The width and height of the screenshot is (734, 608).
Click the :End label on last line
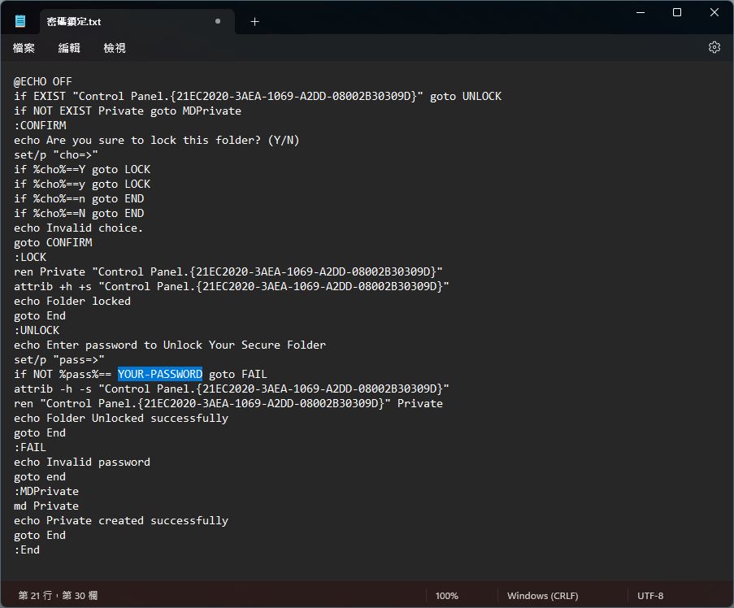pyautogui.click(x=27, y=549)
